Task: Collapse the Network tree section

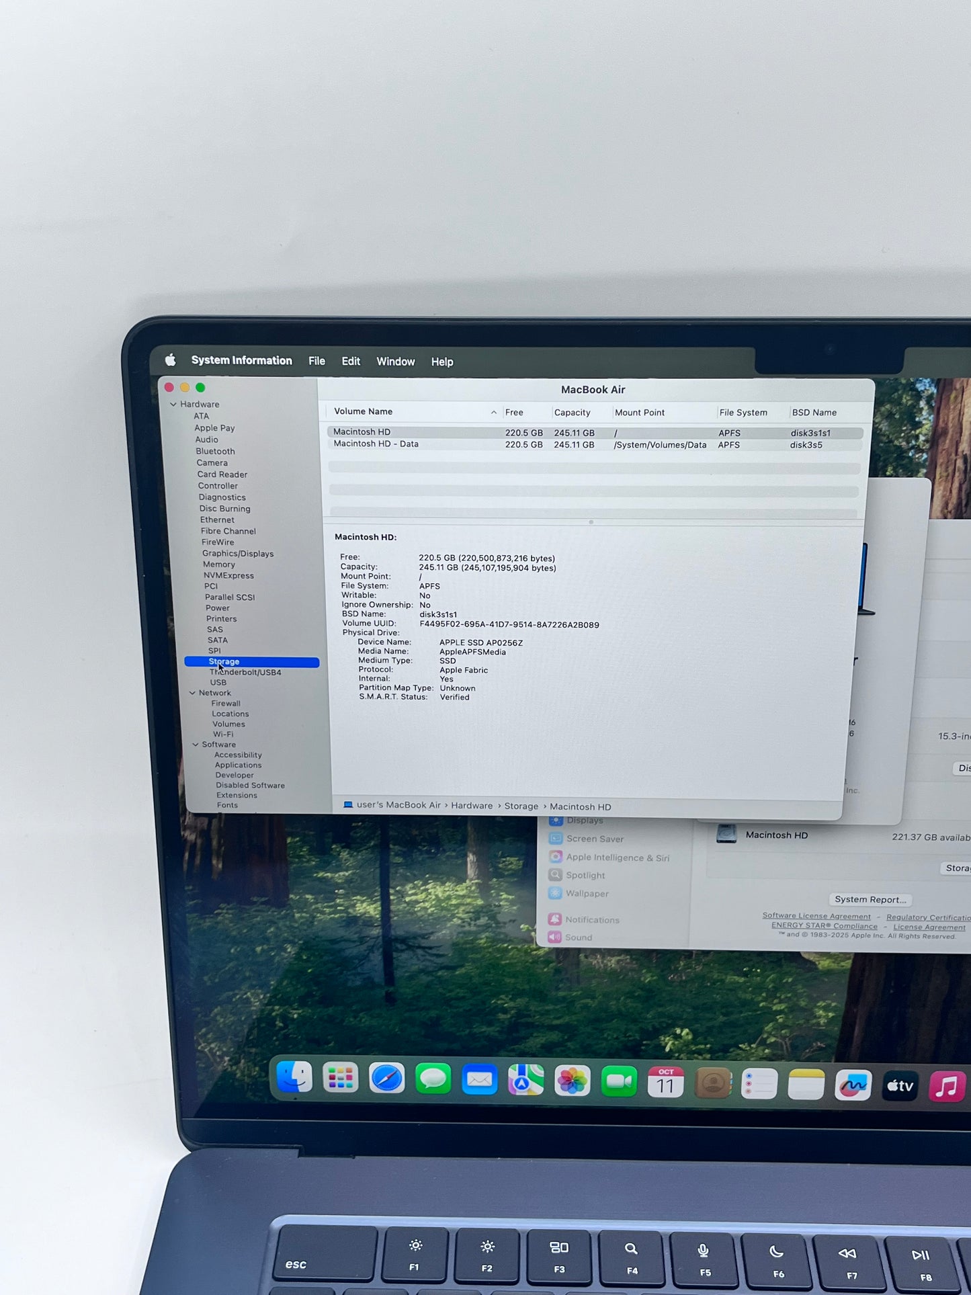Action: click(x=192, y=693)
